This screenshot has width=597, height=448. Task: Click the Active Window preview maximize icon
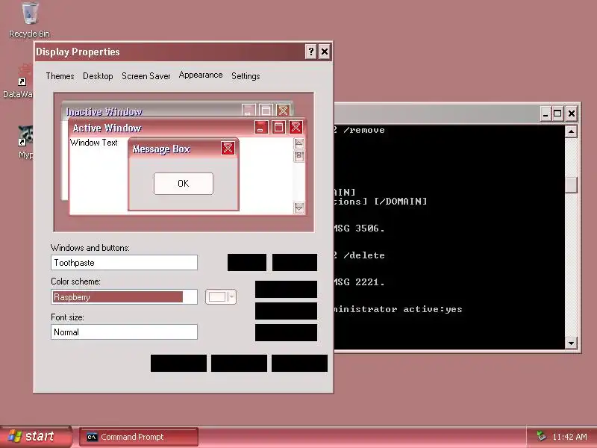coord(278,127)
